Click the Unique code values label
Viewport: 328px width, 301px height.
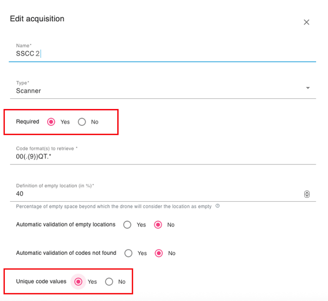pos(41,281)
